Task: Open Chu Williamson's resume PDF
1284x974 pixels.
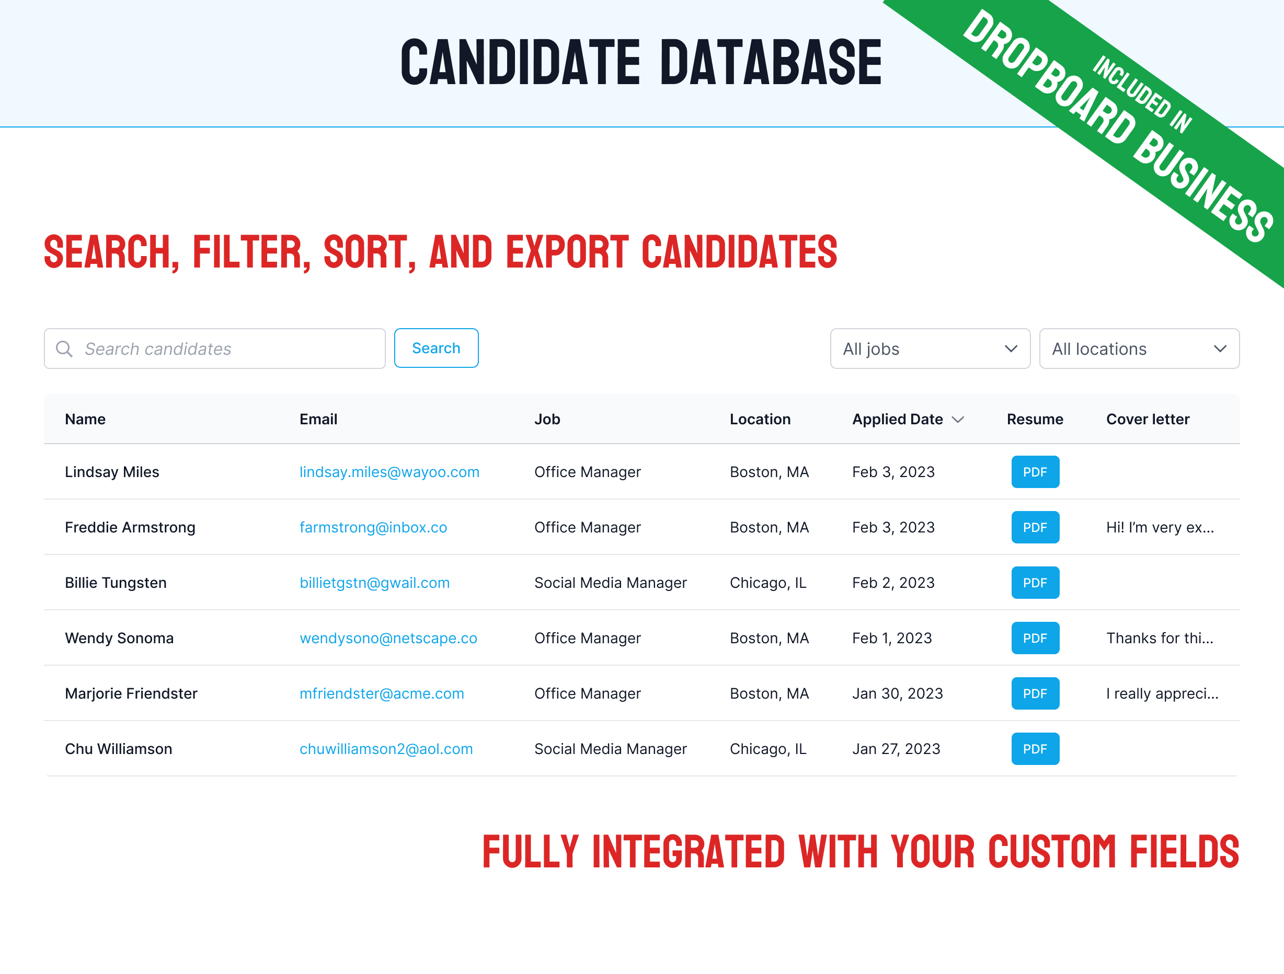Action: 1035,749
